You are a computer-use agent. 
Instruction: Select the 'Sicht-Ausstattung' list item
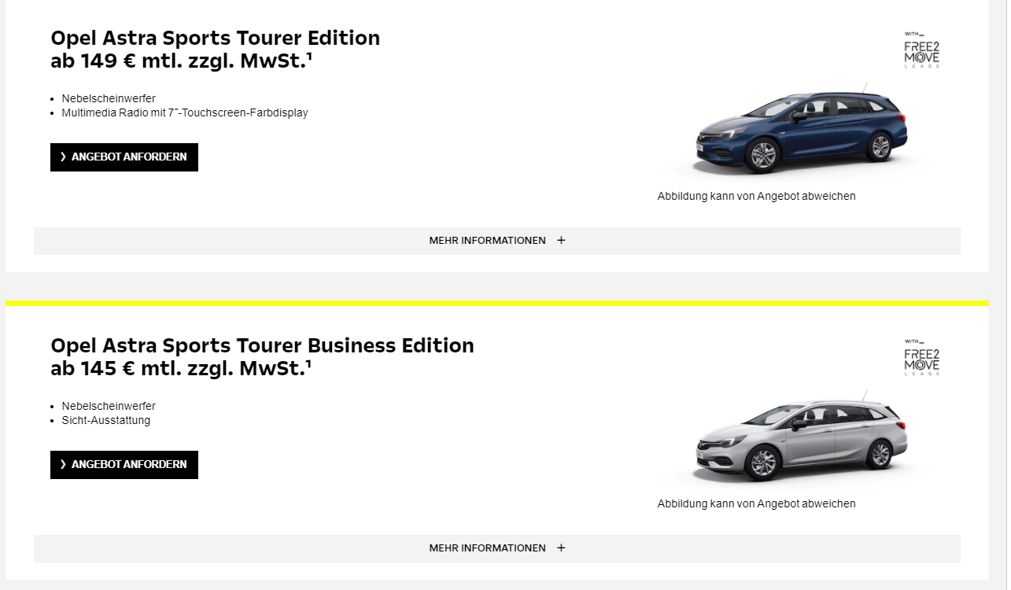(x=106, y=420)
